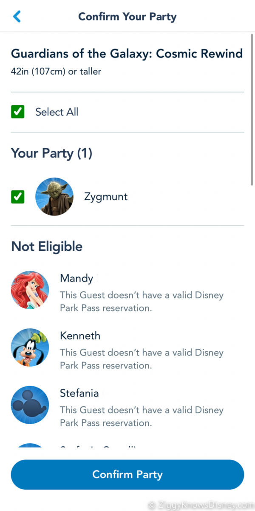Click the Guardians of the Galaxy title
This screenshot has height=511, width=255.
tap(127, 53)
